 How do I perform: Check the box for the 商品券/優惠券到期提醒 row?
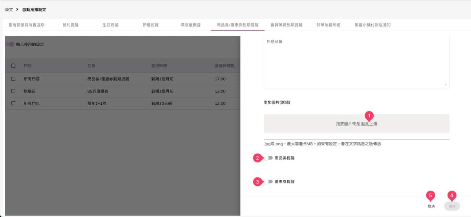13,79
